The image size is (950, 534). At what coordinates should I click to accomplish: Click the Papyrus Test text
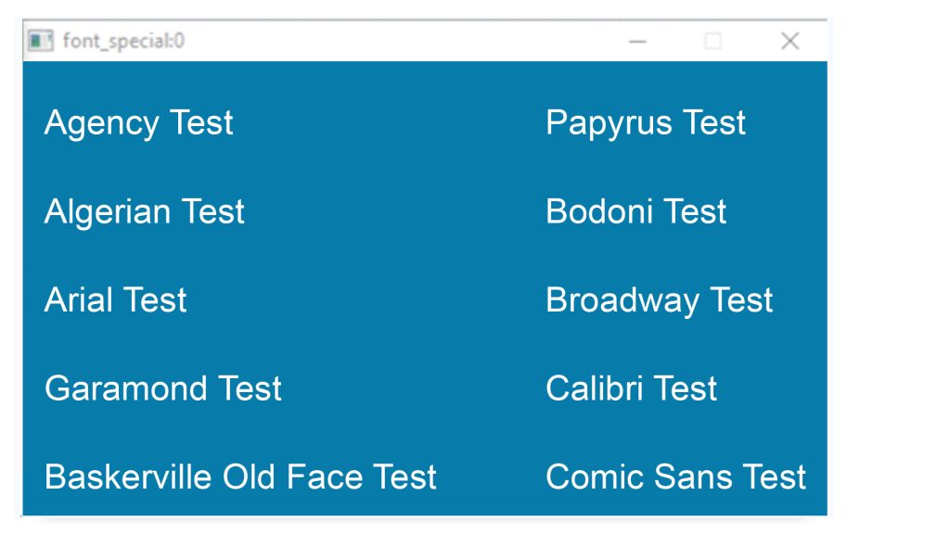[x=646, y=121]
